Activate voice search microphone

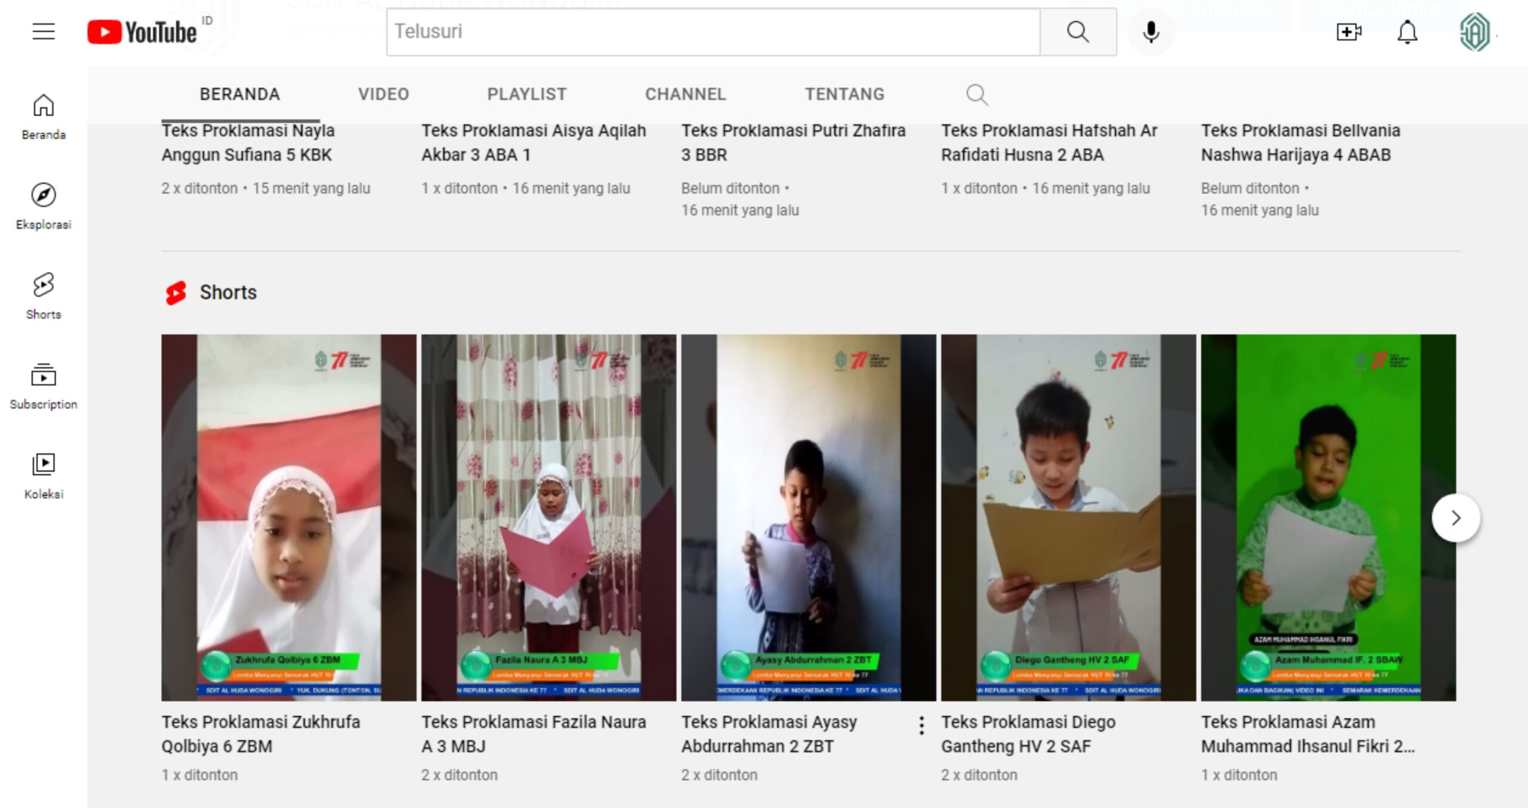pyautogui.click(x=1151, y=32)
